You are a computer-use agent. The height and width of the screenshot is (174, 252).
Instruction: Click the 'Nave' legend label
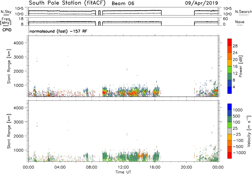pyautogui.click(x=240, y=22)
